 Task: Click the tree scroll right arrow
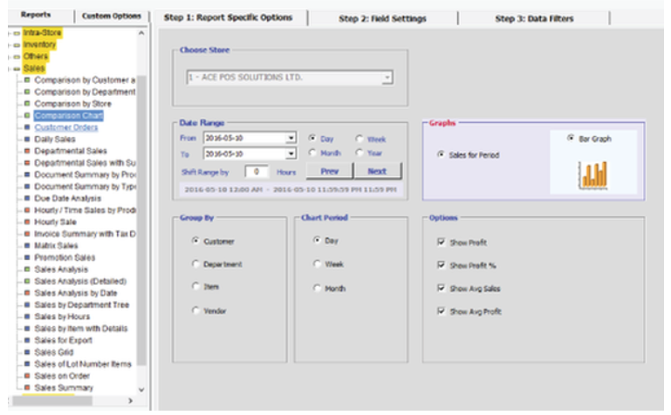click(131, 401)
